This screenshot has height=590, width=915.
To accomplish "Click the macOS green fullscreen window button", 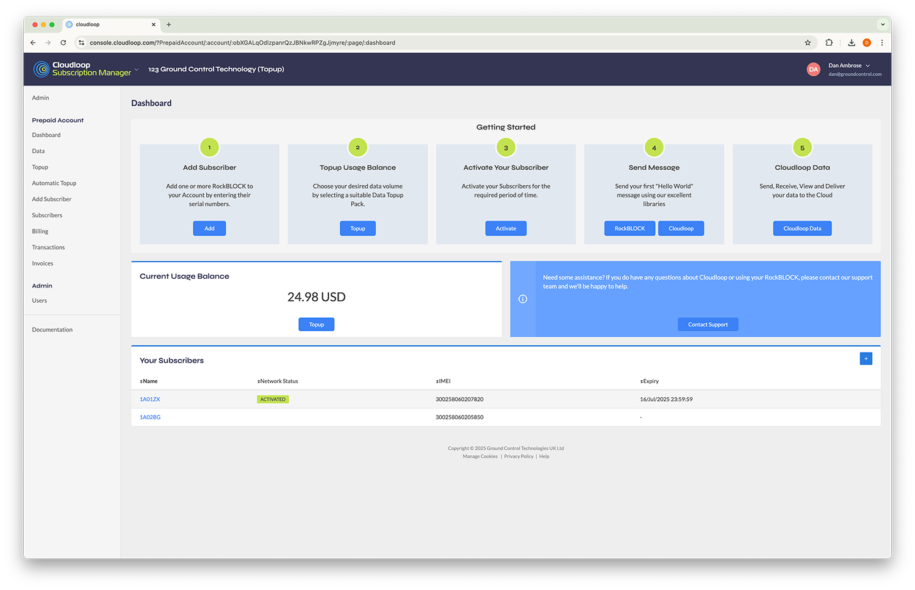I will pos(52,24).
